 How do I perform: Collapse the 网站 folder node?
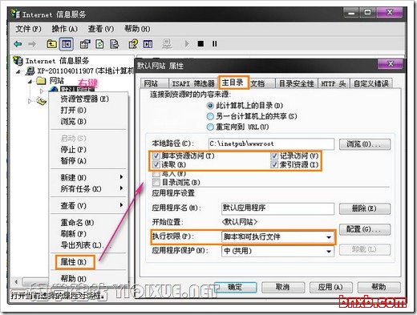(30, 81)
